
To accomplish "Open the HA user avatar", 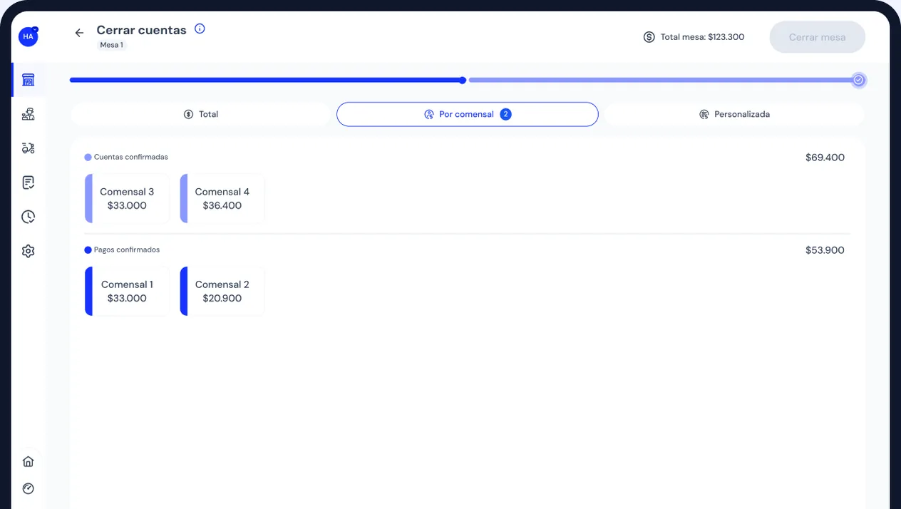I will (29, 36).
